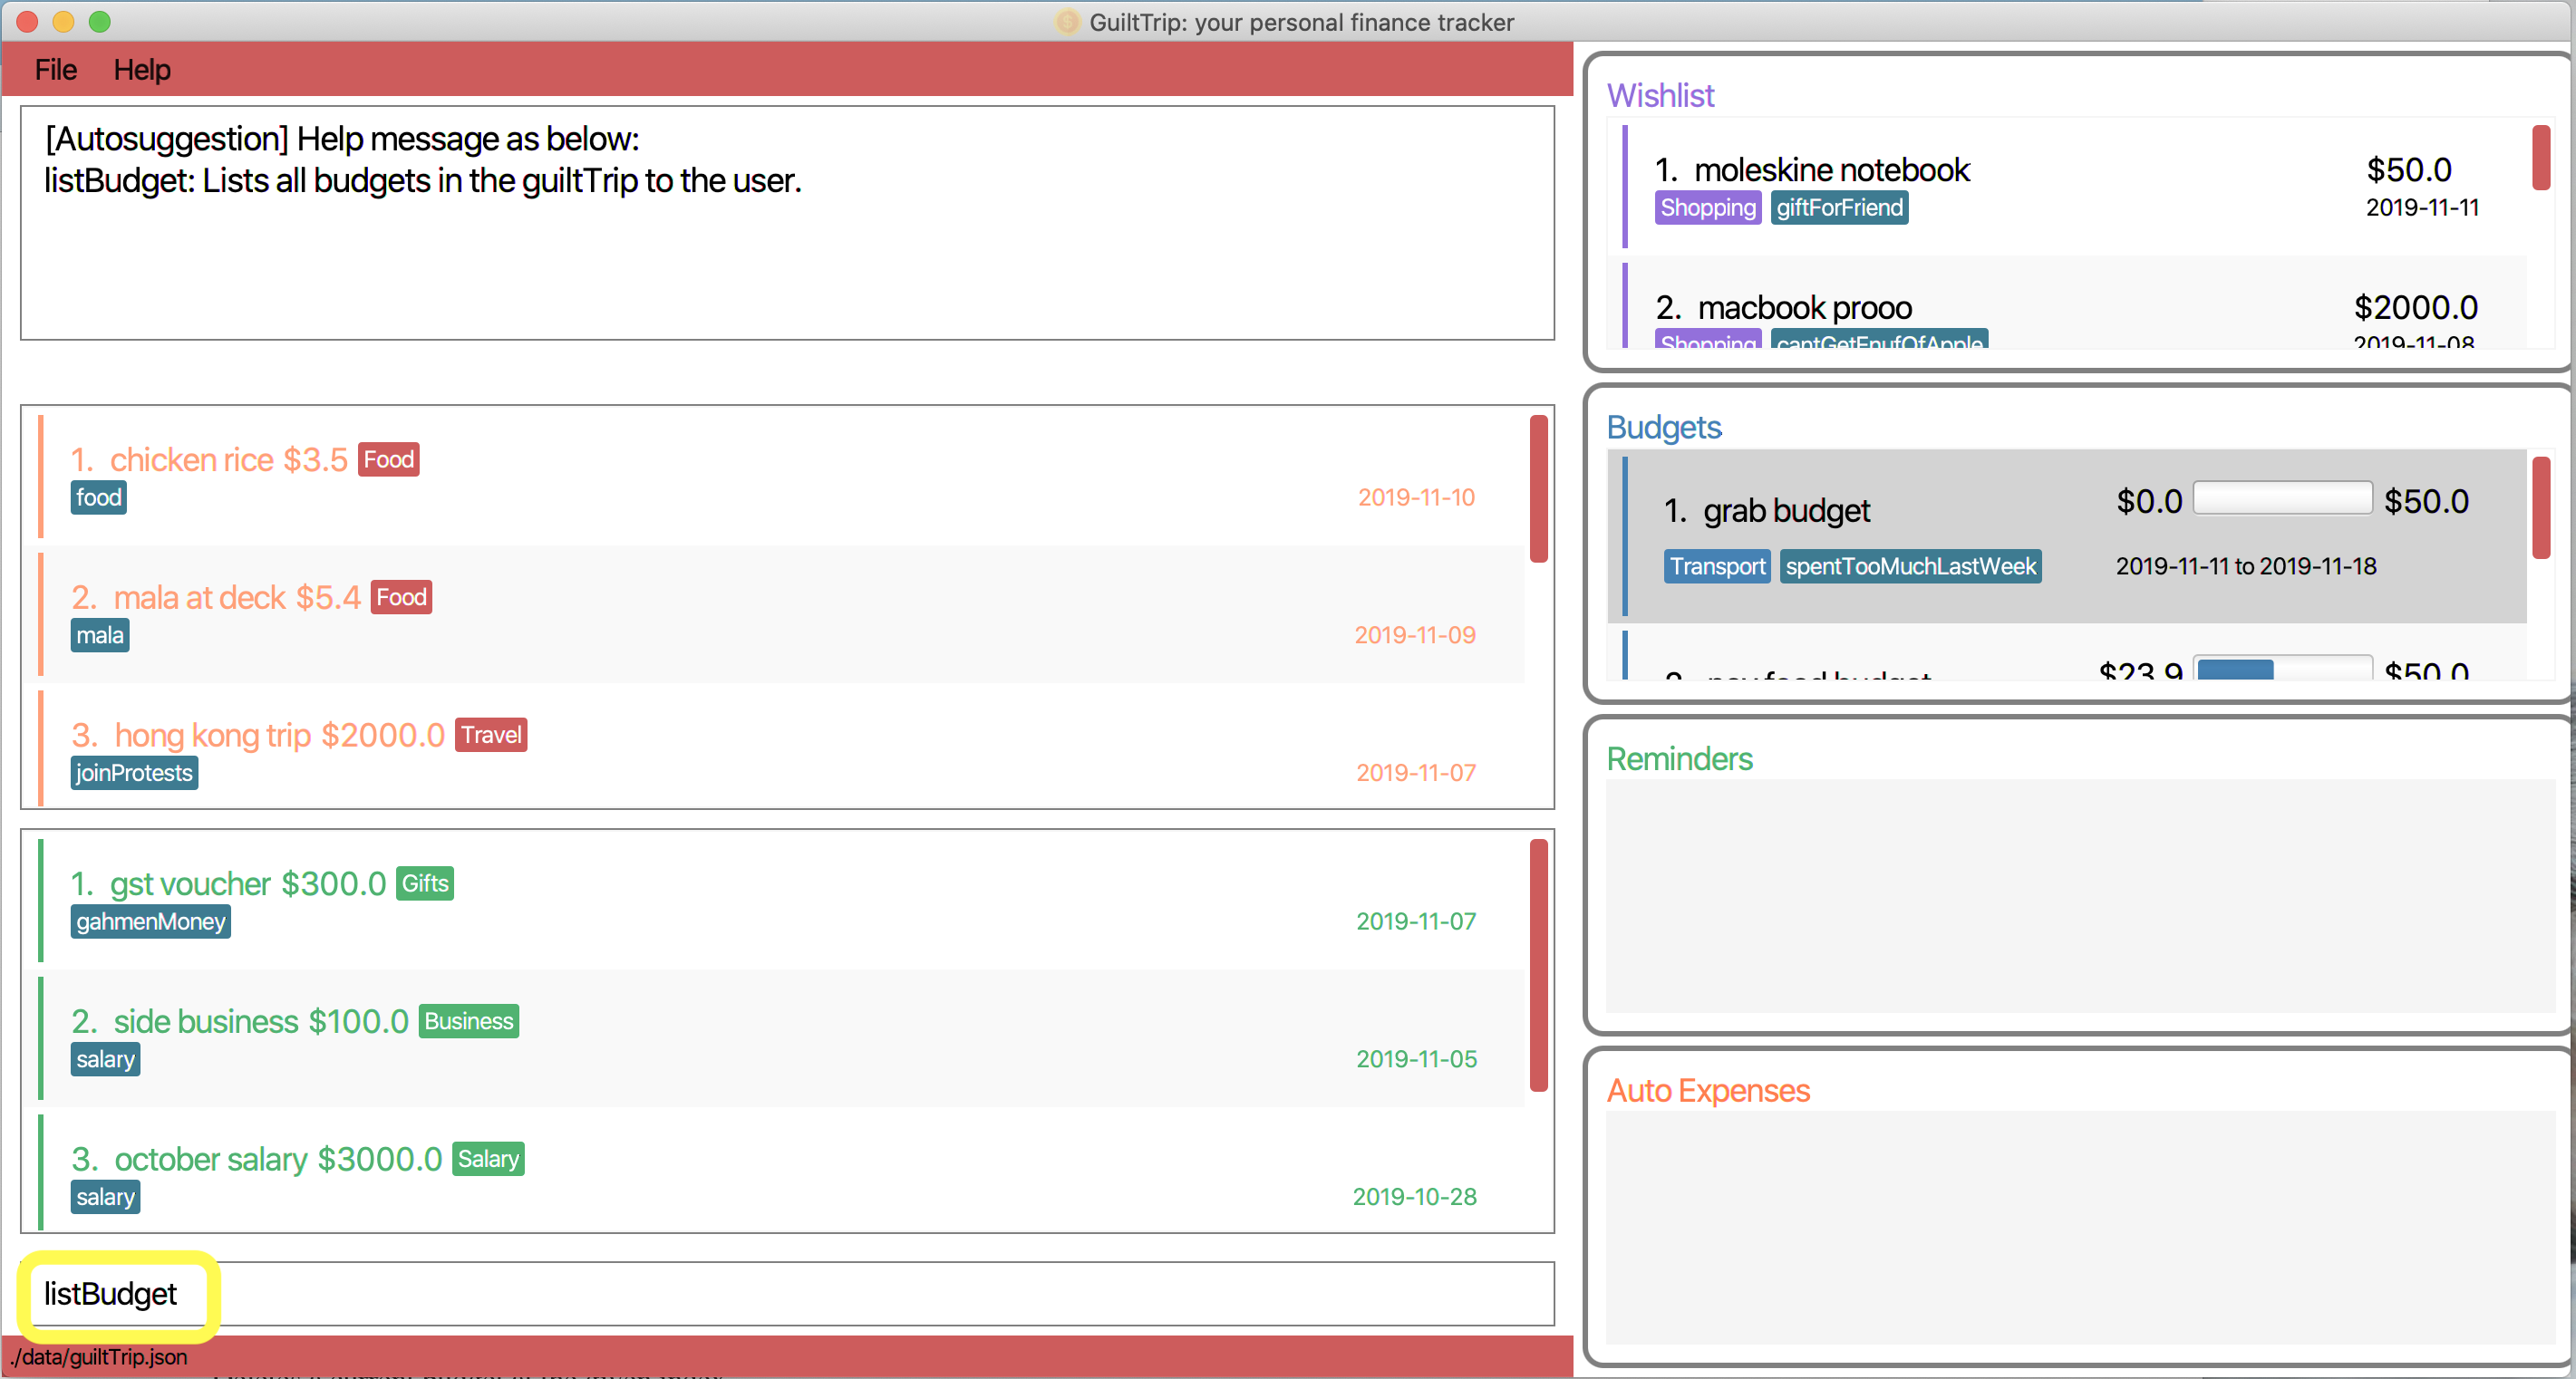Viewport: 2576px width, 1379px height.
Task: Click the income list scrollbar
Action: (1539, 965)
